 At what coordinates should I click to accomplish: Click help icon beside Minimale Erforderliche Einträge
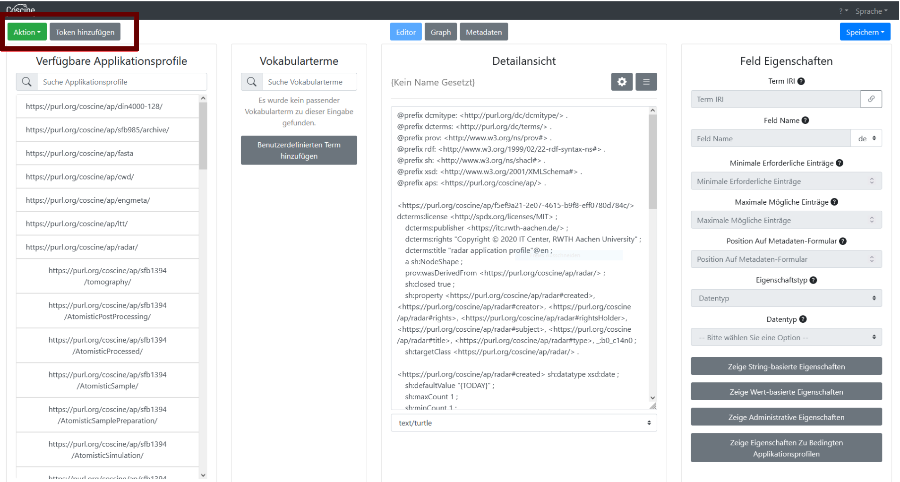pos(839,163)
